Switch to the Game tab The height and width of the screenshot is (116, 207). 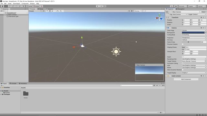pos(41,9)
